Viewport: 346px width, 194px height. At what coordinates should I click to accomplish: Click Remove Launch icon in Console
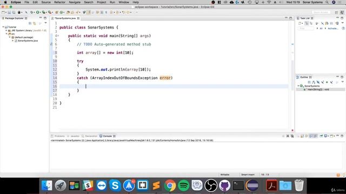[288, 136]
